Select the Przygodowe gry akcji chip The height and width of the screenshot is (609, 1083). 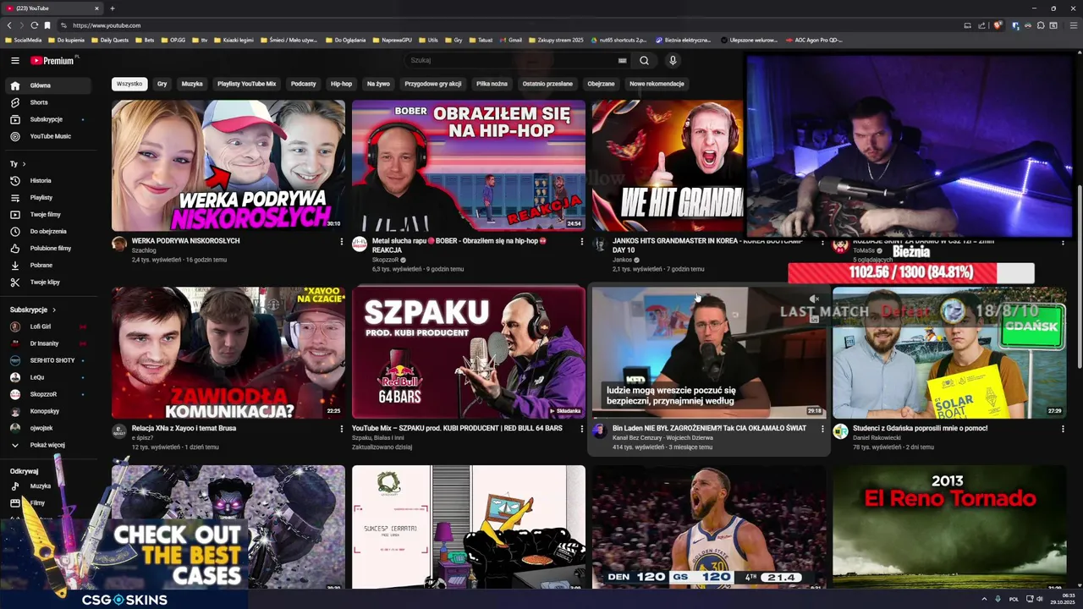click(433, 84)
